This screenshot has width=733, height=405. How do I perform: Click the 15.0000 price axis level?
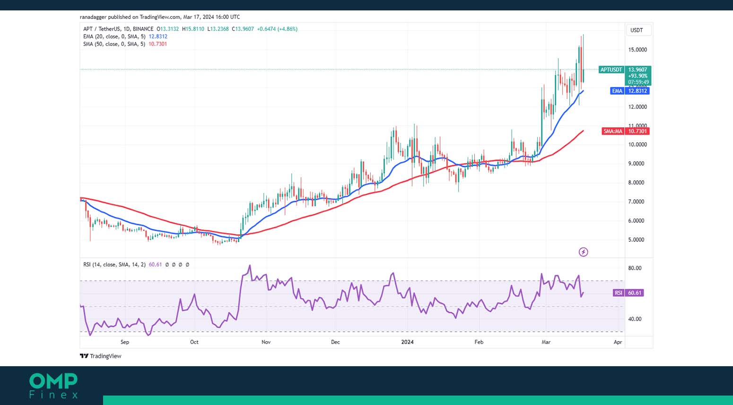[637, 50]
